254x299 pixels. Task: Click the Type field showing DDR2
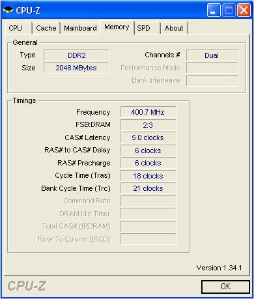pyautogui.click(x=76, y=55)
